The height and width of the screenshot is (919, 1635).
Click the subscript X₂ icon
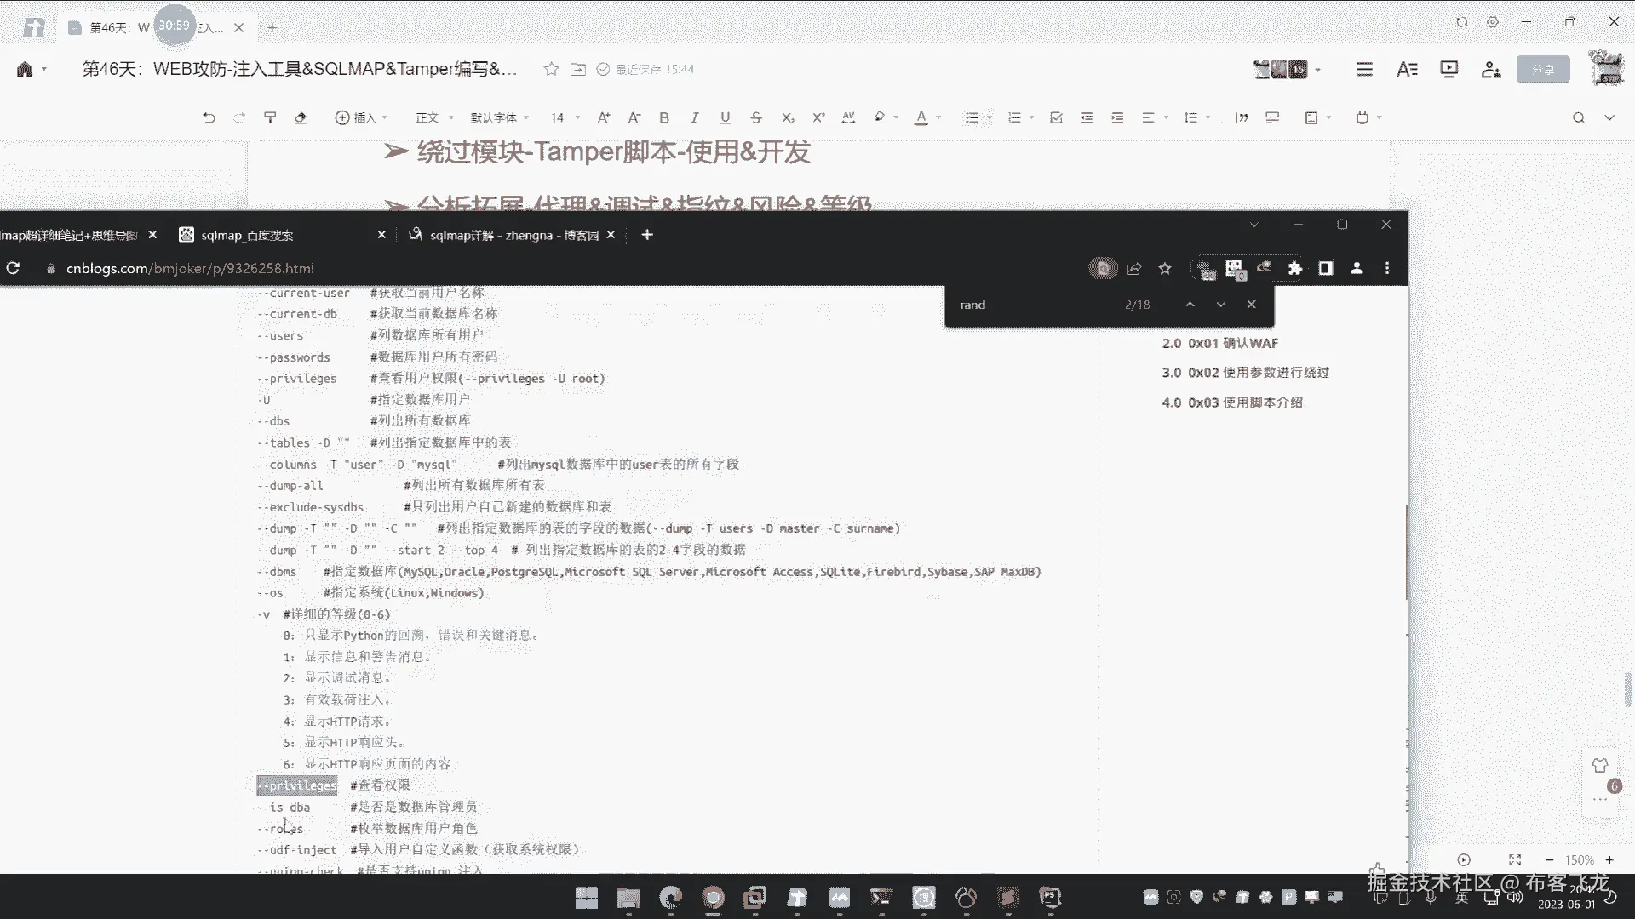(788, 117)
